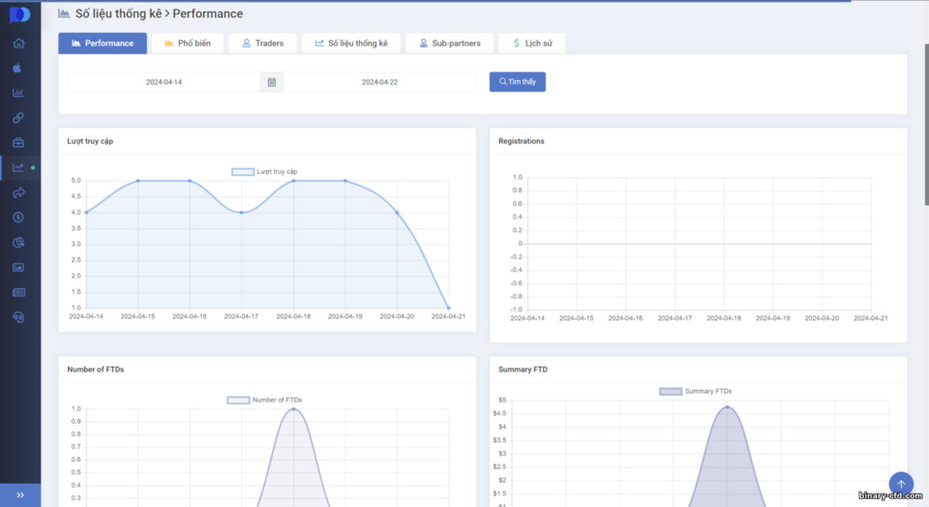929x507 pixels.
Task: Click the Apple icon in sidebar
Action: (x=17, y=68)
